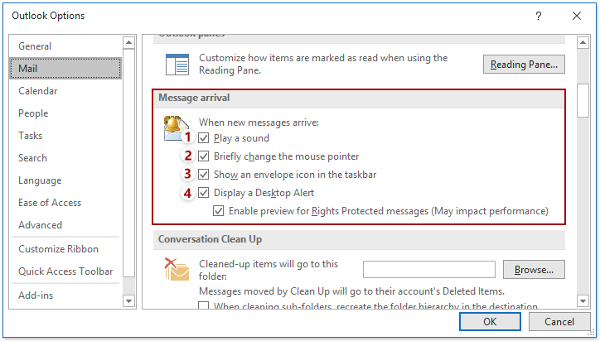Image resolution: width=600 pixels, height=341 pixels.
Task: Click the Conversation Clean Up envelope icon
Action: pyautogui.click(x=177, y=269)
